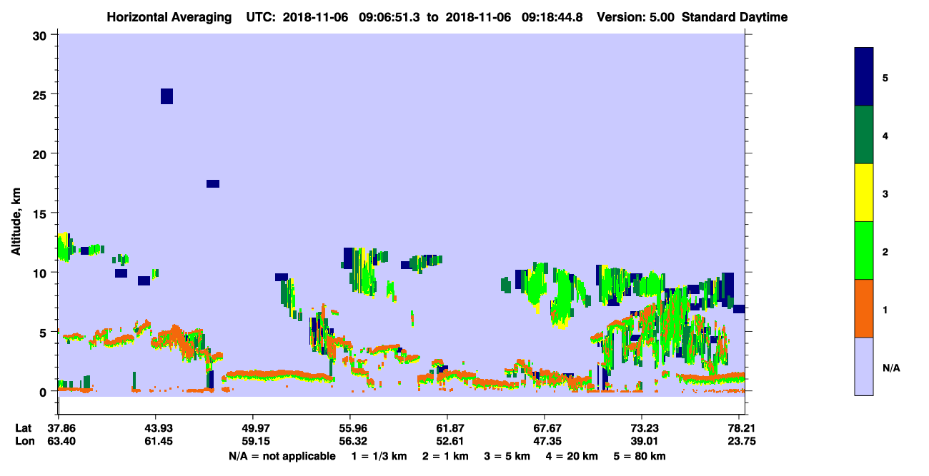Click the dark blue block at 25 km altitude

tap(167, 96)
